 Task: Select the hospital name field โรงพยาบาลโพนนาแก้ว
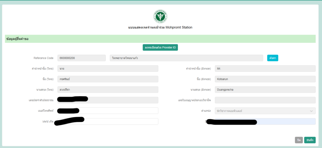pyautogui.click(x=186, y=58)
